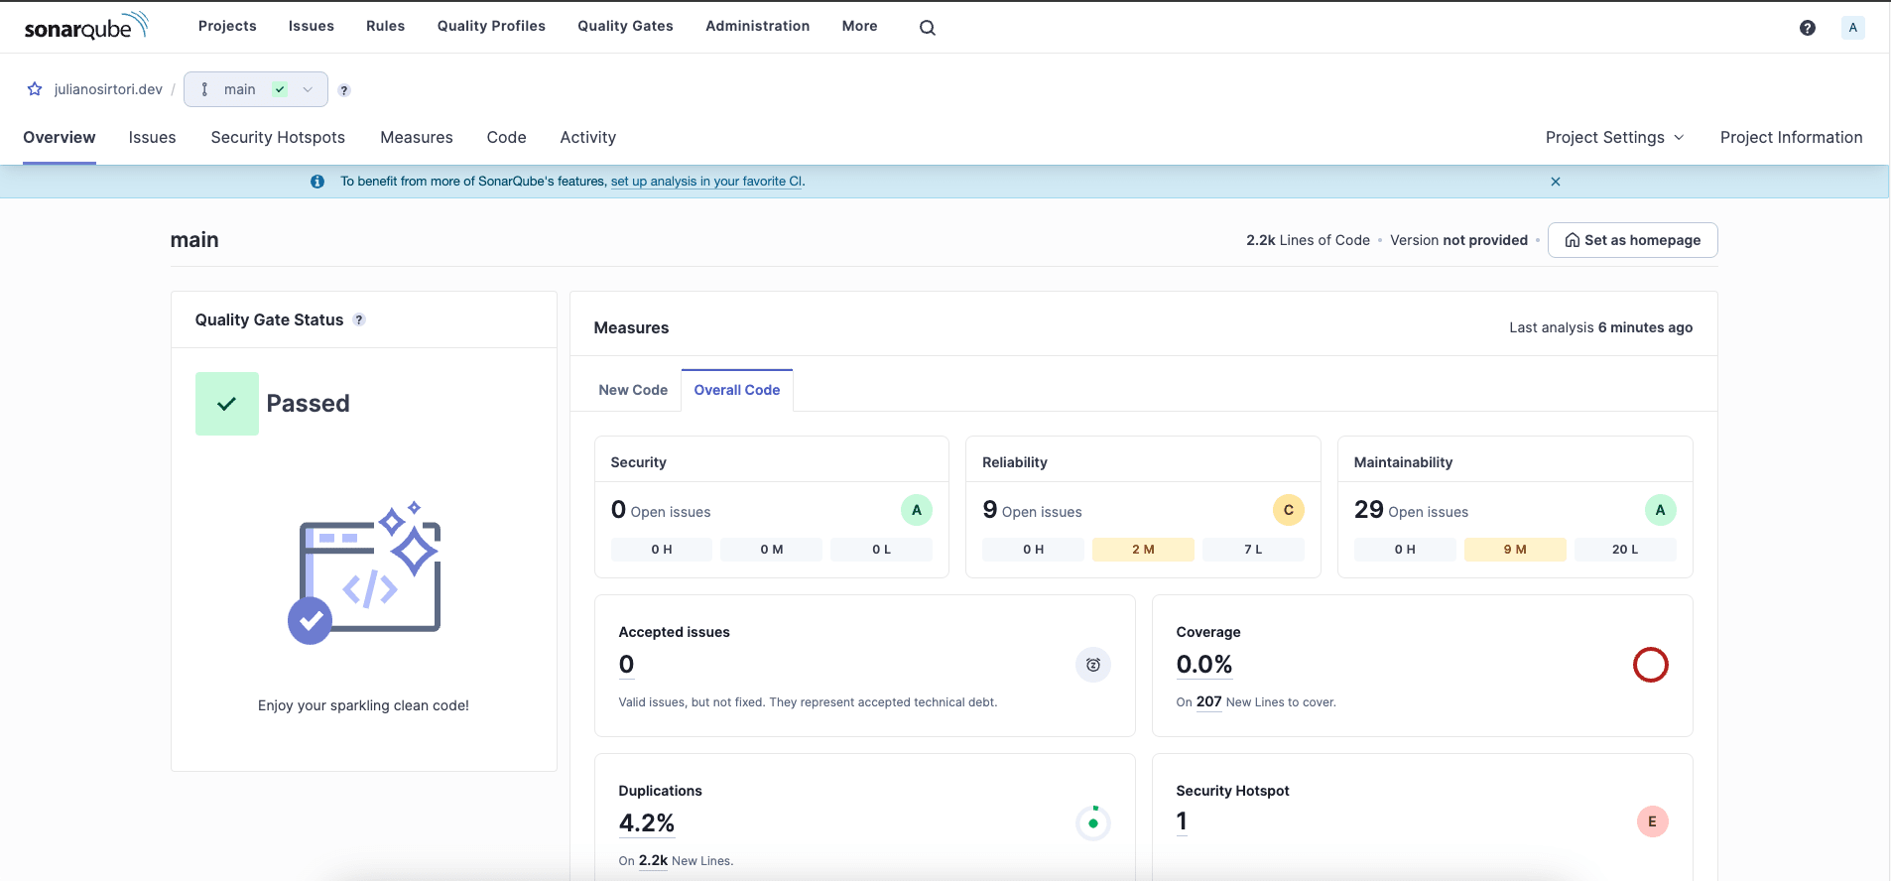Image resolution: width=1891 pixels, height=881 pixels.
Task: Favorite the project with the star icon
Action: pos(35,89)
